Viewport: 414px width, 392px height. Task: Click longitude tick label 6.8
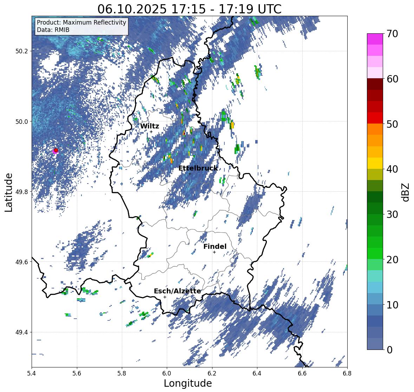click(x=347, y=373)
